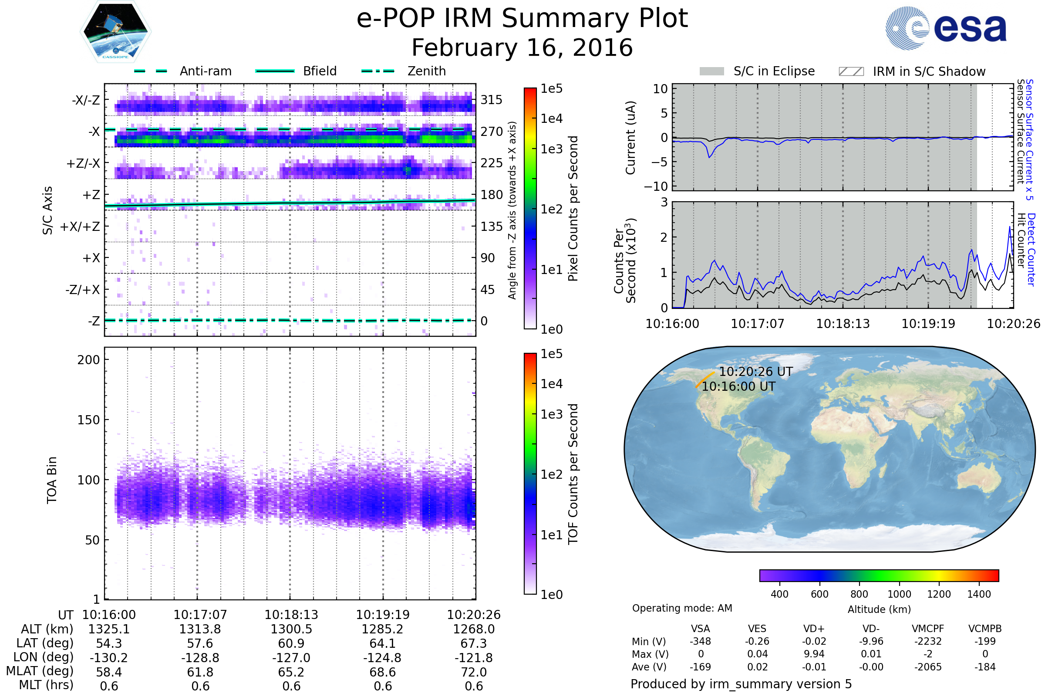Click the VSA column header

[x=700, y=629]
